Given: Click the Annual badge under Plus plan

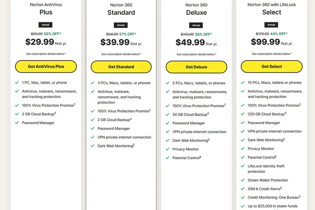Looking at the screenshot, I should (x=46, y=25).
